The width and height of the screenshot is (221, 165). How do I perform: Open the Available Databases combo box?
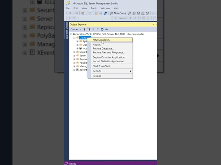(95, 18)
